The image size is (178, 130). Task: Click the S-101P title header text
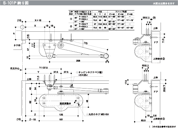point(16,3)
